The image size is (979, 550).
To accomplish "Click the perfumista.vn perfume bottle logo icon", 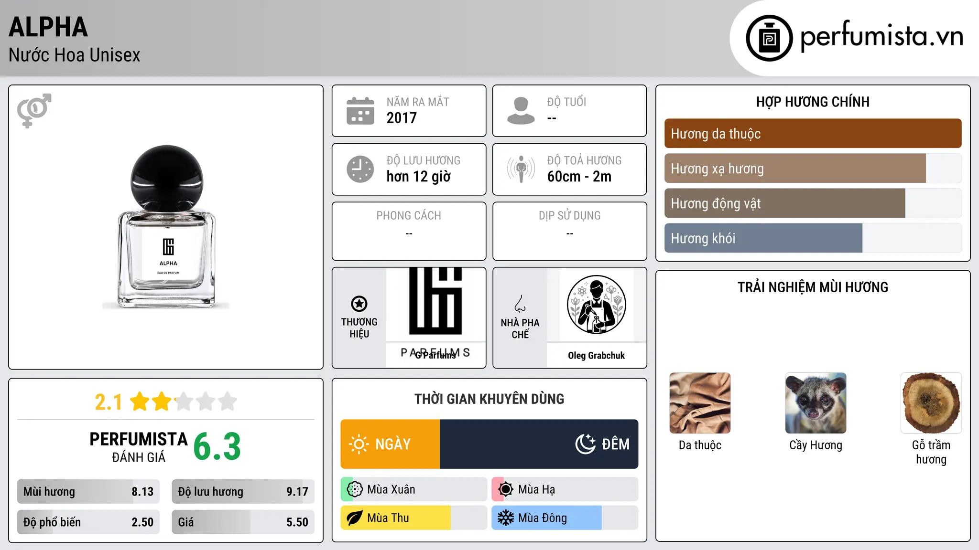I will pos(769,38).
